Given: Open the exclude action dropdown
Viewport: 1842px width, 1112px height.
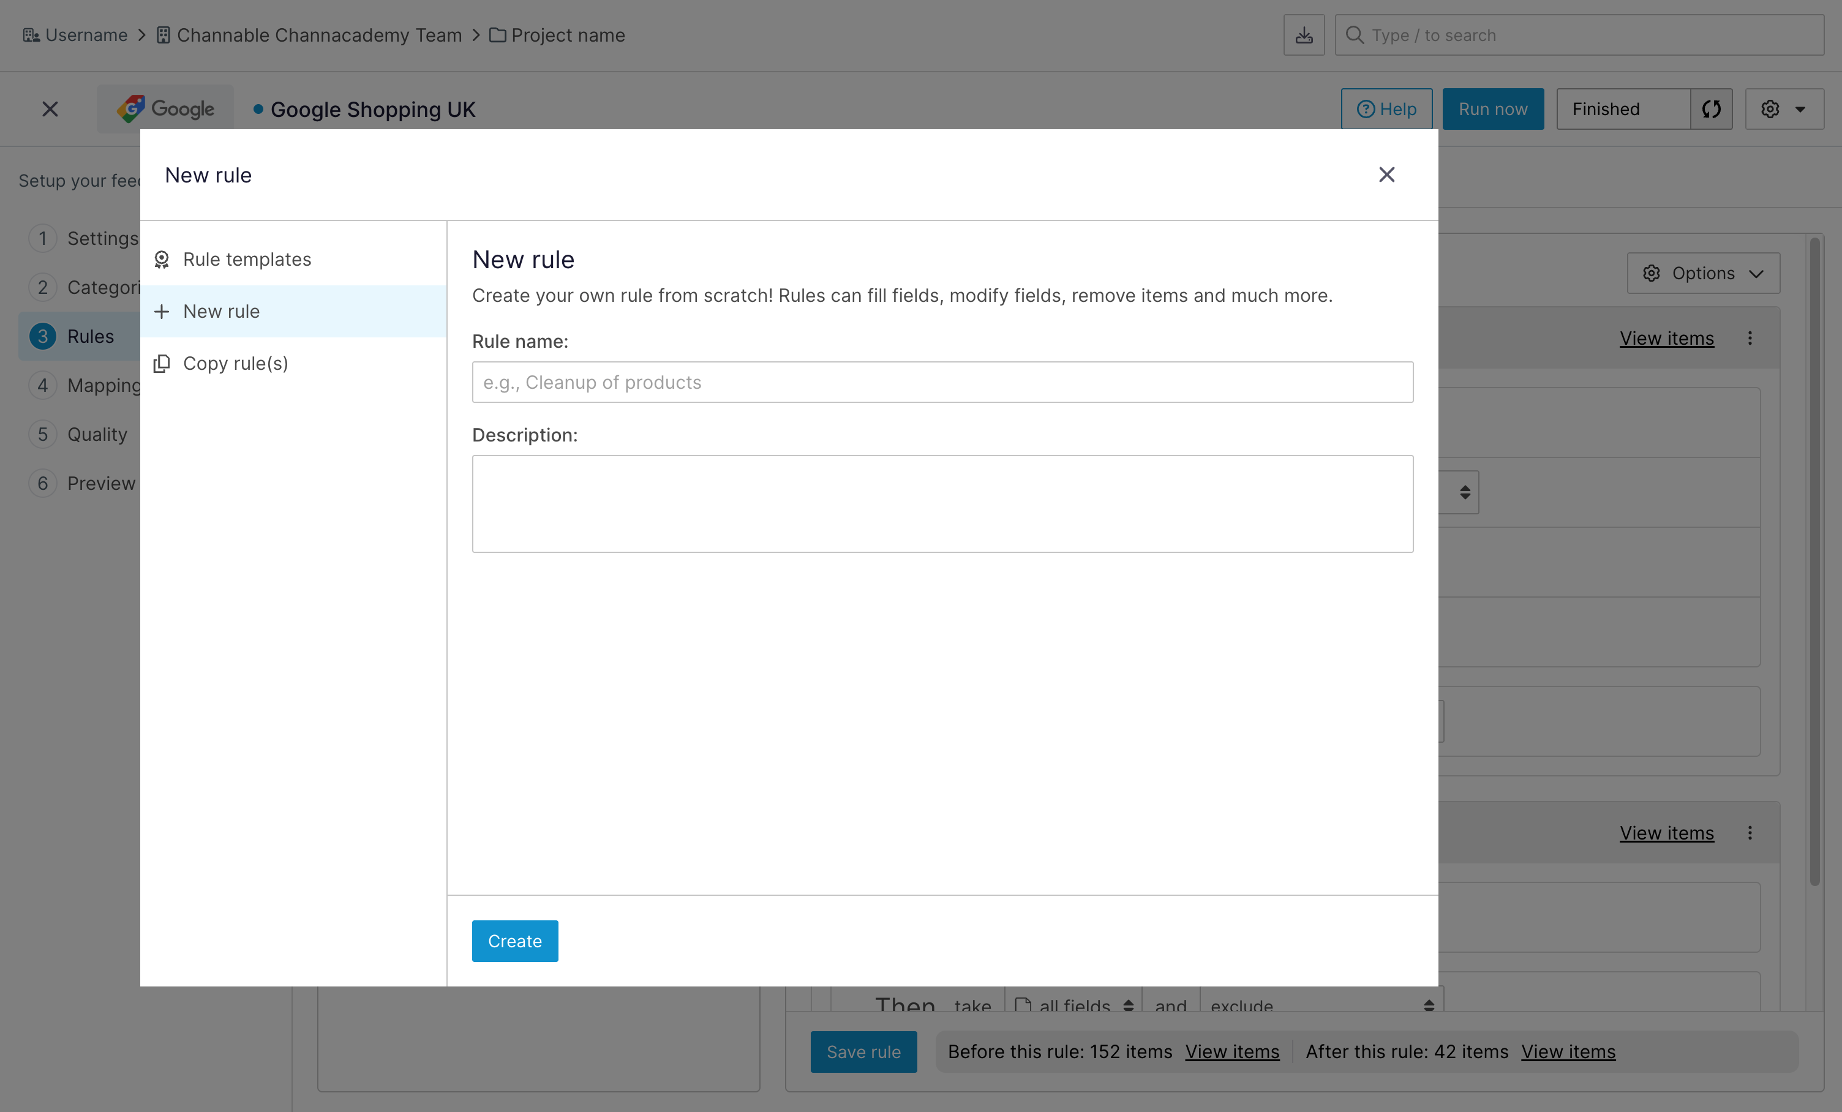Looking at the screenshot, I should (1321, 1000).
